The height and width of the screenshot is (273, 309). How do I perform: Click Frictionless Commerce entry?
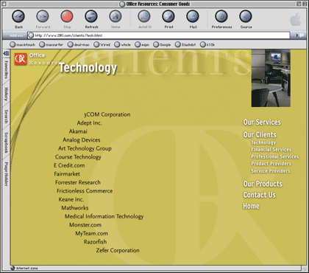click(85, 191)
